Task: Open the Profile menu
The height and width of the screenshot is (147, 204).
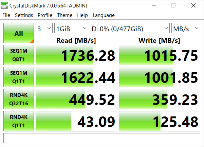Action: (x=45, y=15)
